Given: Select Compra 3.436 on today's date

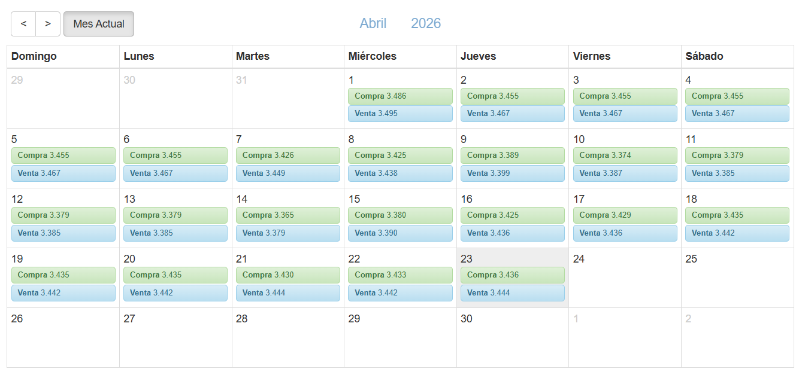Looking at the screenshot, I should tap(512, 275).
